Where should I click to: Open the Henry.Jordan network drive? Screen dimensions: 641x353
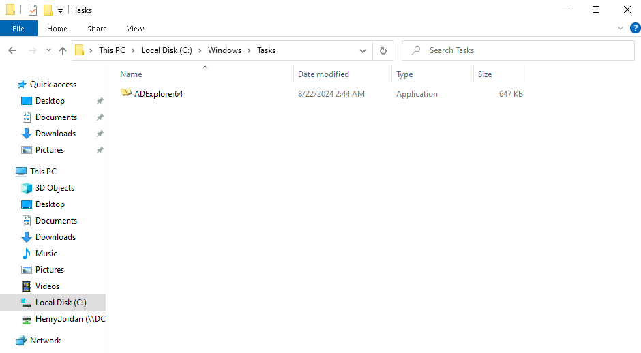pos(70,319)
